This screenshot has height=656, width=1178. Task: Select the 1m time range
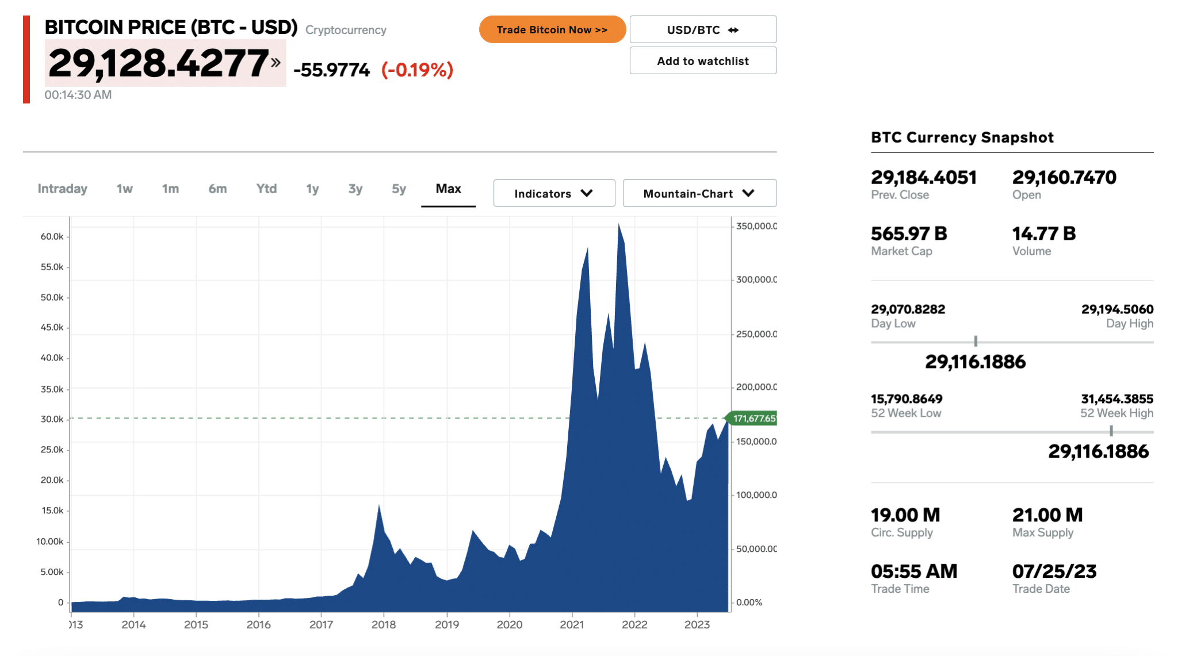point(170,189)
